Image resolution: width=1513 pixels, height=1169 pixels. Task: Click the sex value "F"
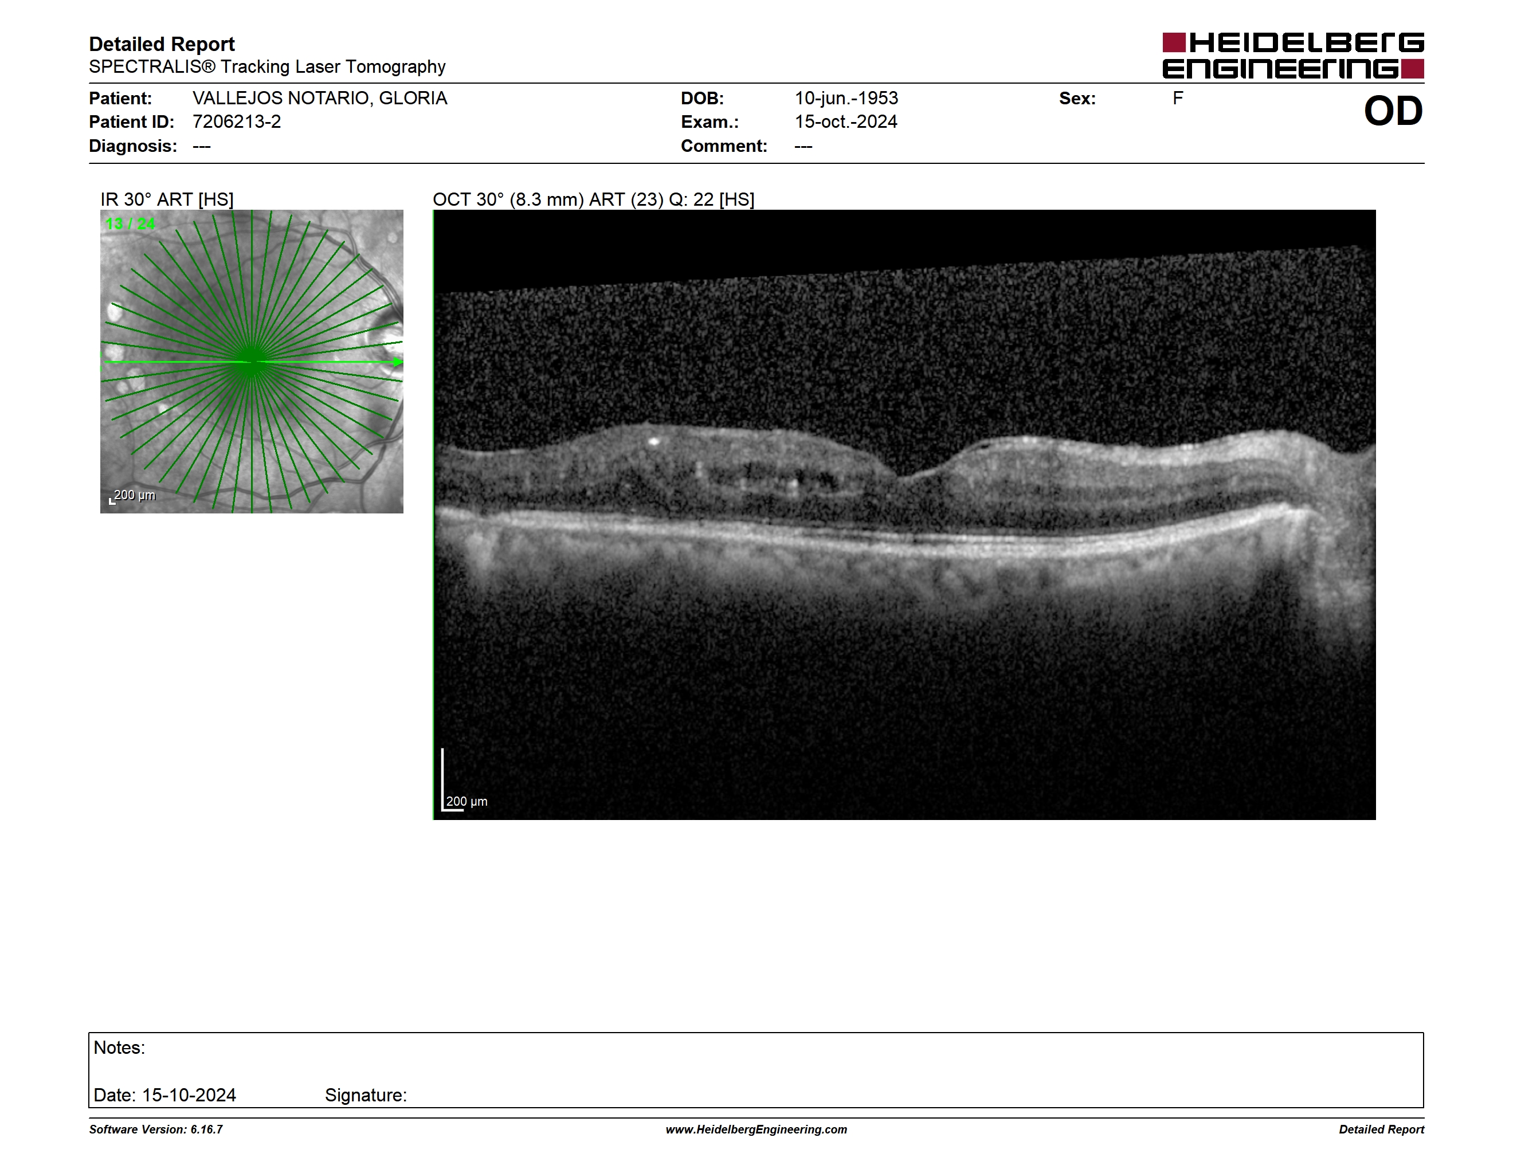pyautogui.click(x=1178, y=99)
